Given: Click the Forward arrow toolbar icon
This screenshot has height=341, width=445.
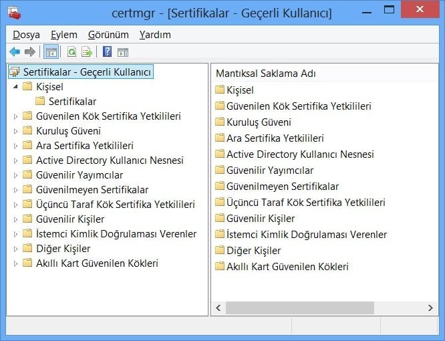Looking at the screenshot, I should point(29,52).
